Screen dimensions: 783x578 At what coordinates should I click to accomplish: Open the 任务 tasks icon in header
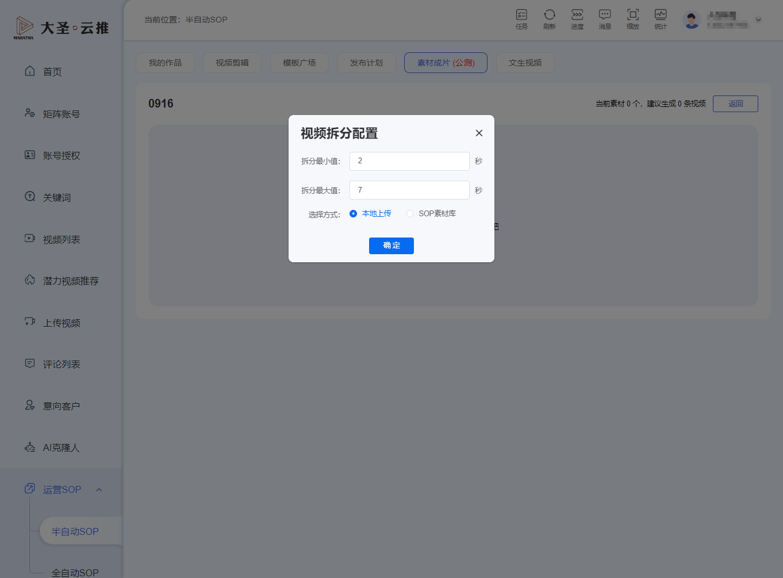coord(521,19)
